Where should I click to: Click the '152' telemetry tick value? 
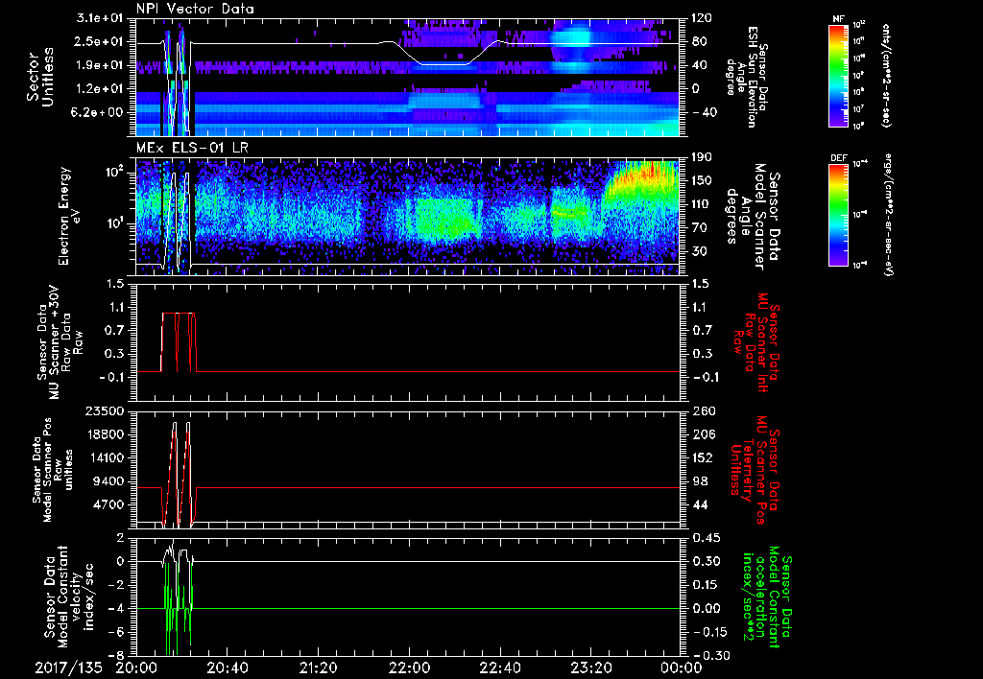point(702,457)
